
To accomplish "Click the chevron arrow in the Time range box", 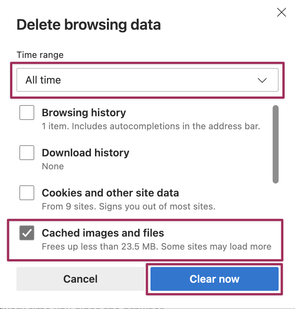I will (262, 80).
